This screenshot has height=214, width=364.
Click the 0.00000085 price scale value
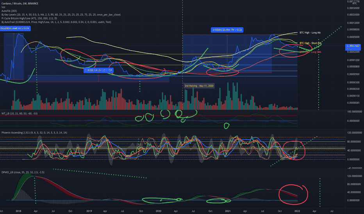pyautogui.click(x=353, y=103)
